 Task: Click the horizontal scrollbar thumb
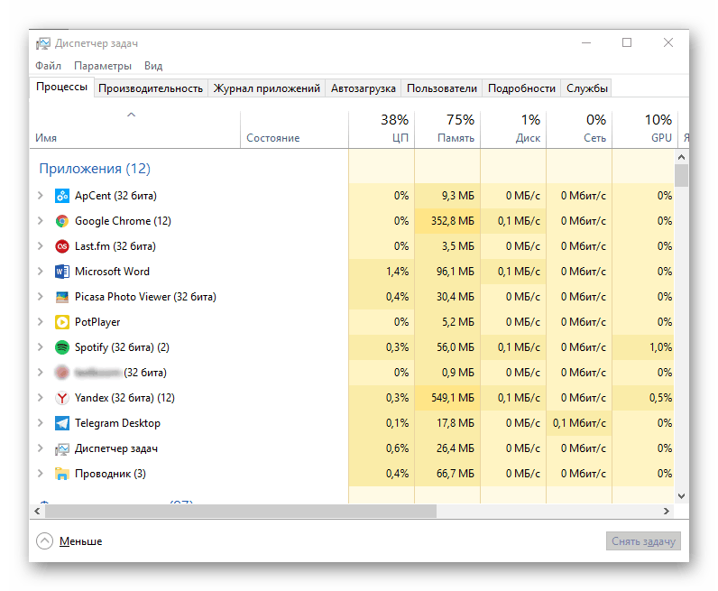[240, 512]
